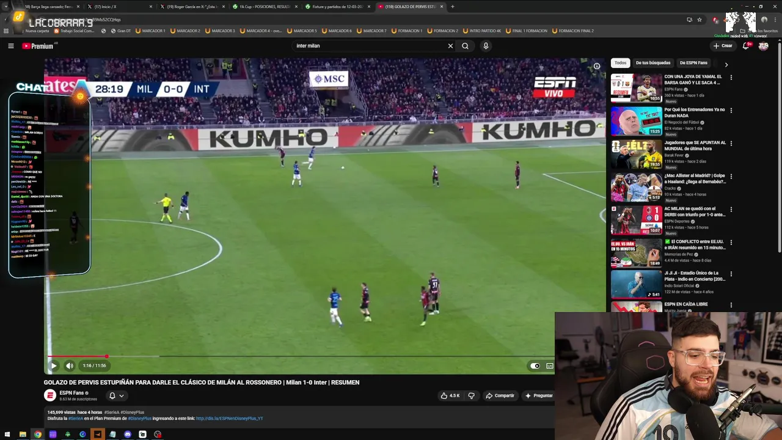
Task: Open 'Jugadores que SE APUNTAN AL MUNDIAL' title
Action: pyautogui.click(x=695, y=145)
